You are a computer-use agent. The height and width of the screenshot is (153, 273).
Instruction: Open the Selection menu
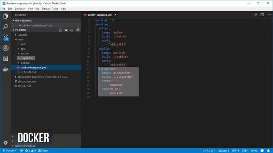click(x=20, y=8)
